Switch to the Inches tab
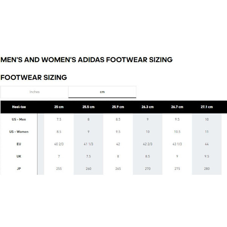 pos(34,92)
